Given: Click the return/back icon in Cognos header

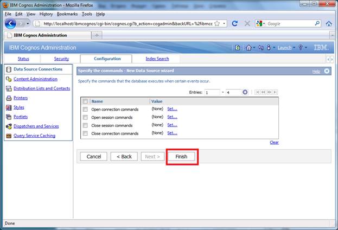Looking at the screenshot, I should (260, 47).
